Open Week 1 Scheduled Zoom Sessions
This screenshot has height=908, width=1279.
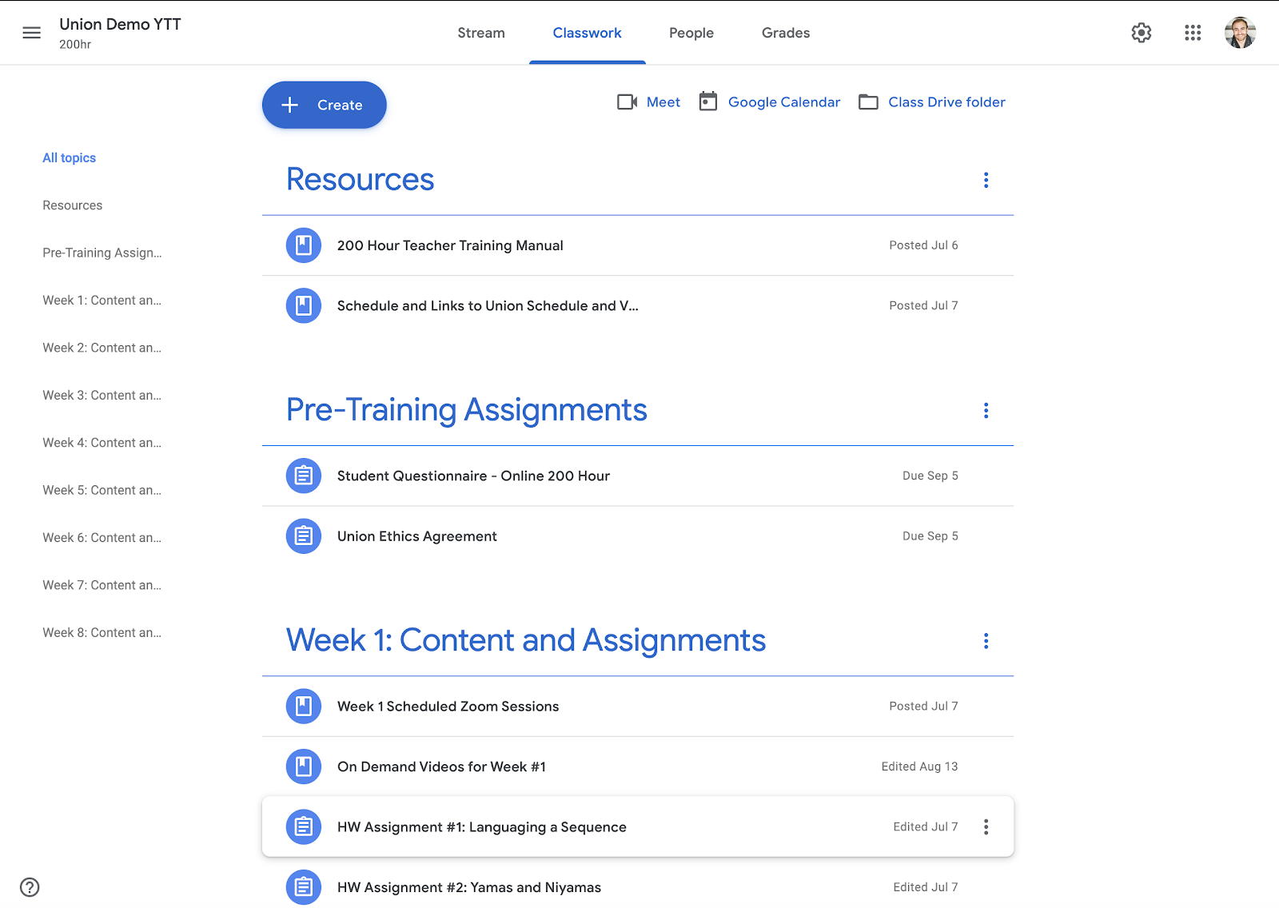pyautogui.click(x=448, y=706)
